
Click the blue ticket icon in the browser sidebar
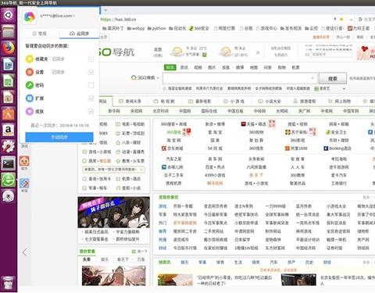tap(24, 184)
